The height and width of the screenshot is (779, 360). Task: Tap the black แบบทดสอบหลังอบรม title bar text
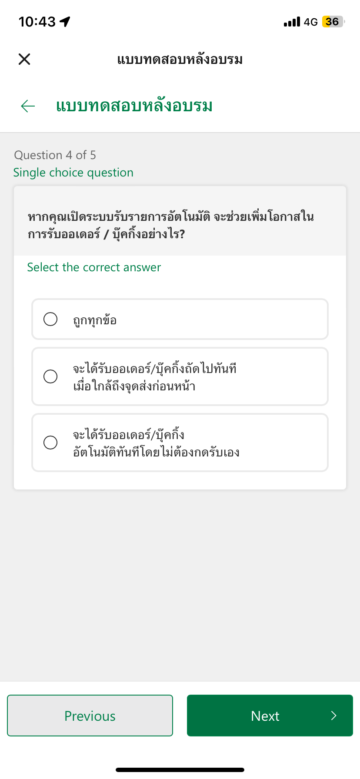click(180, 59)
